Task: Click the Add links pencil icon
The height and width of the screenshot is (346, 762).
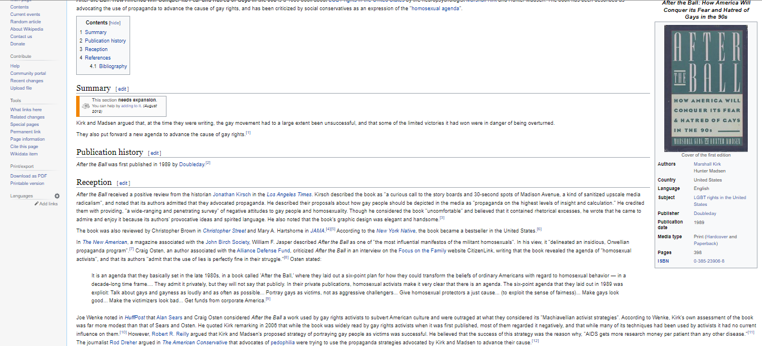Action: pos(36,204)
